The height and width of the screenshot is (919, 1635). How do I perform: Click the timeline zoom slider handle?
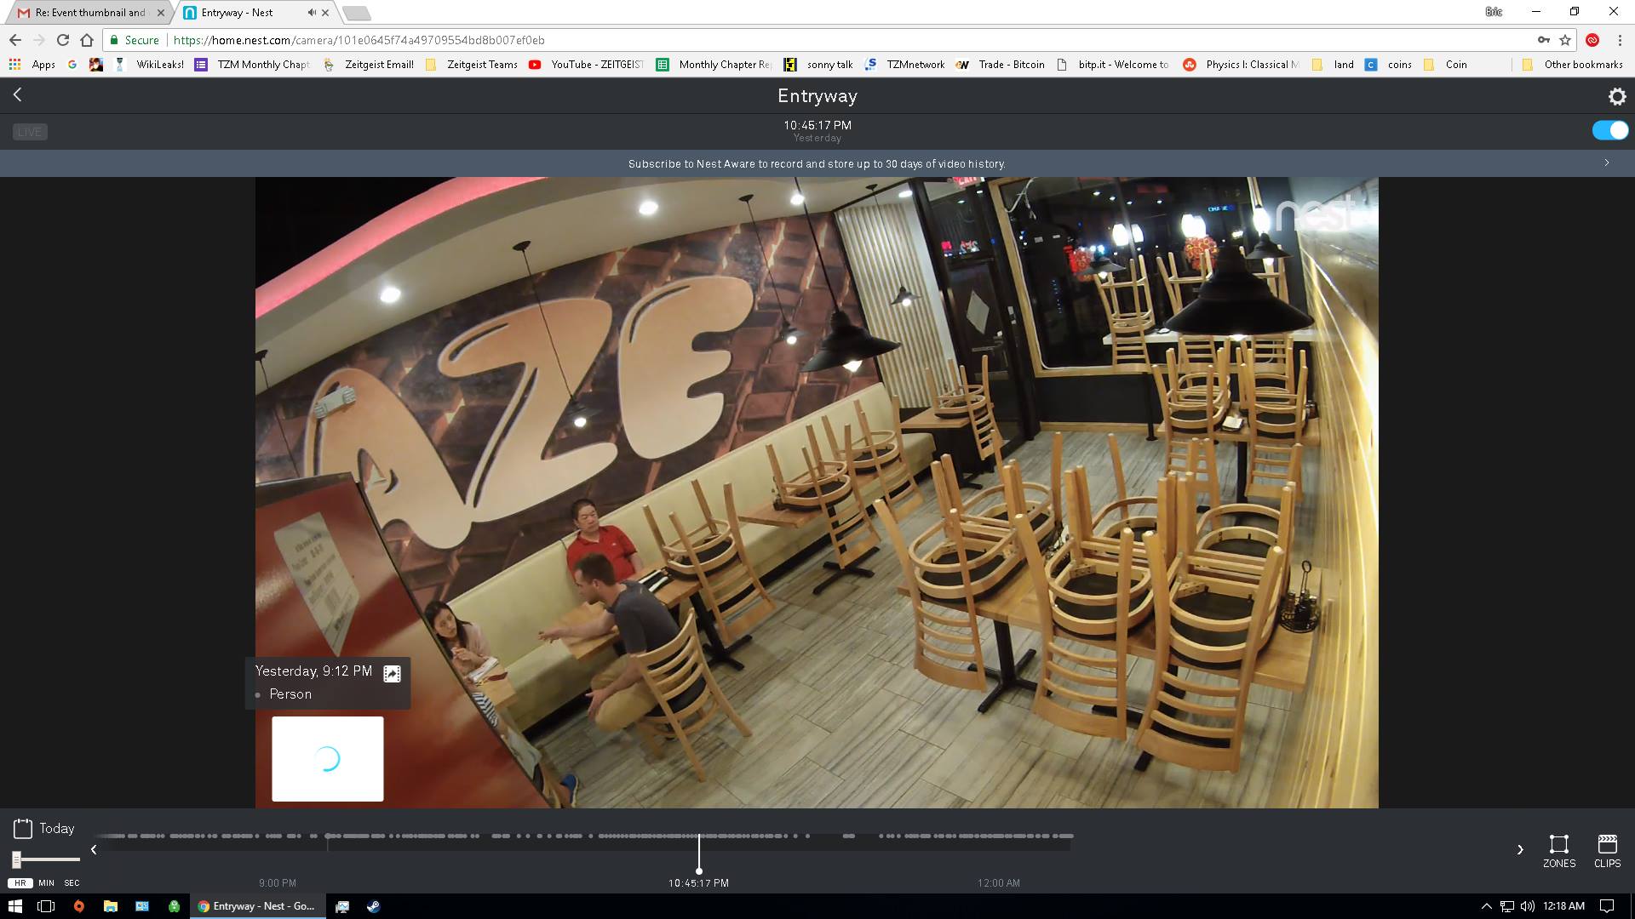click(x=16, y=859)
